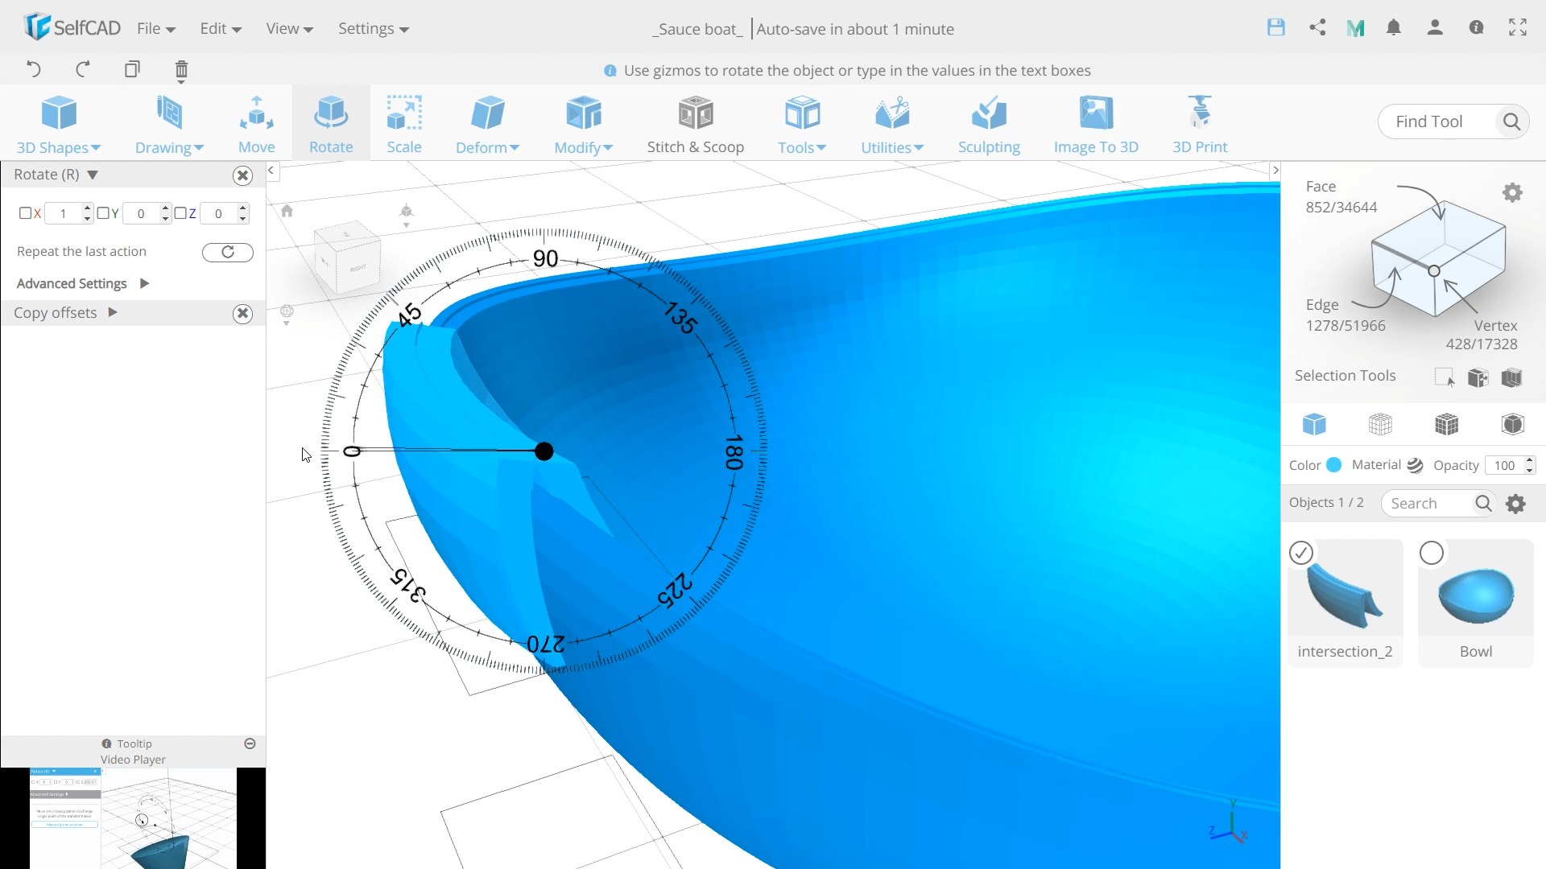The width and height of the screenshot is (1546, 869).
Task: Click the view orientation cube
Action: (x=347, y=259)
